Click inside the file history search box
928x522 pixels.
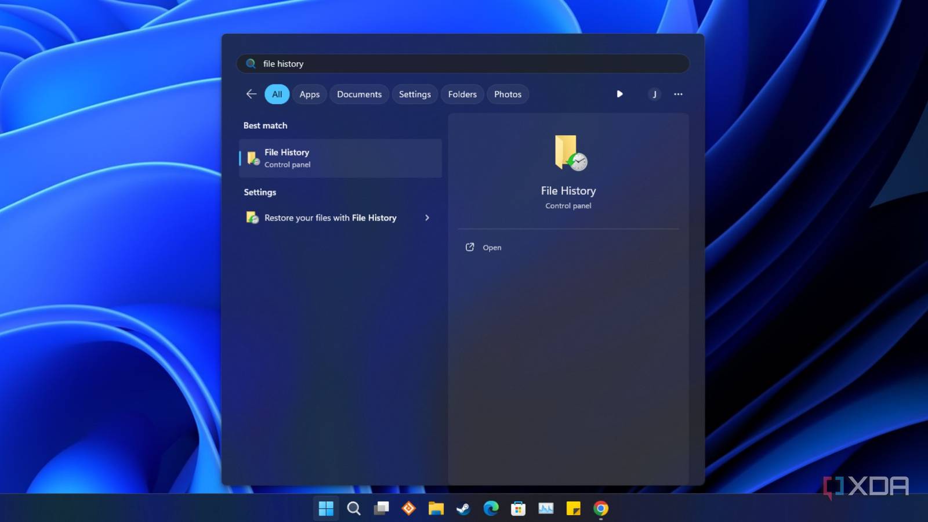pyautogui.click(x=462, y=63)
